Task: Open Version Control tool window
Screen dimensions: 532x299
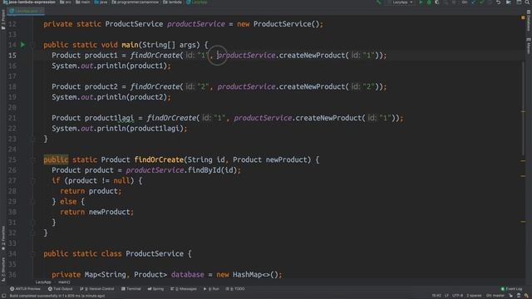Action: (x=97, y=289)
